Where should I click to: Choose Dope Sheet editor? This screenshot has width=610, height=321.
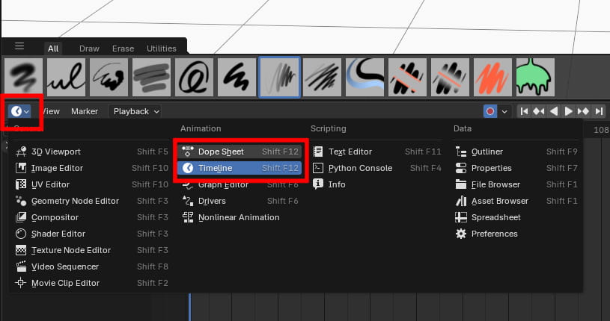[221, 152]
